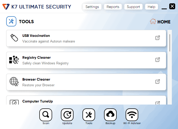Click the orange Home house icon

(x=153, y=21)
